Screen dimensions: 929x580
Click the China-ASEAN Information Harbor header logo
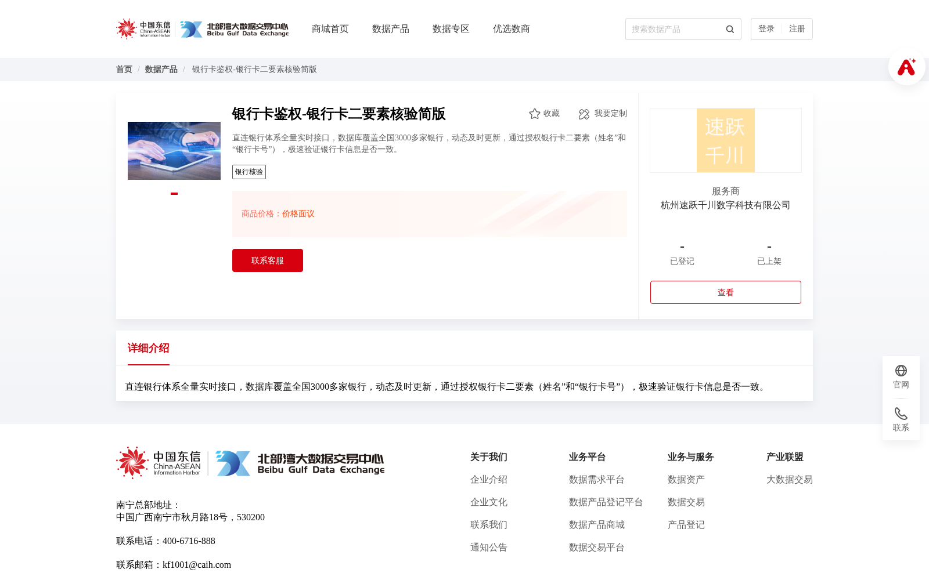tap(143, 29)
